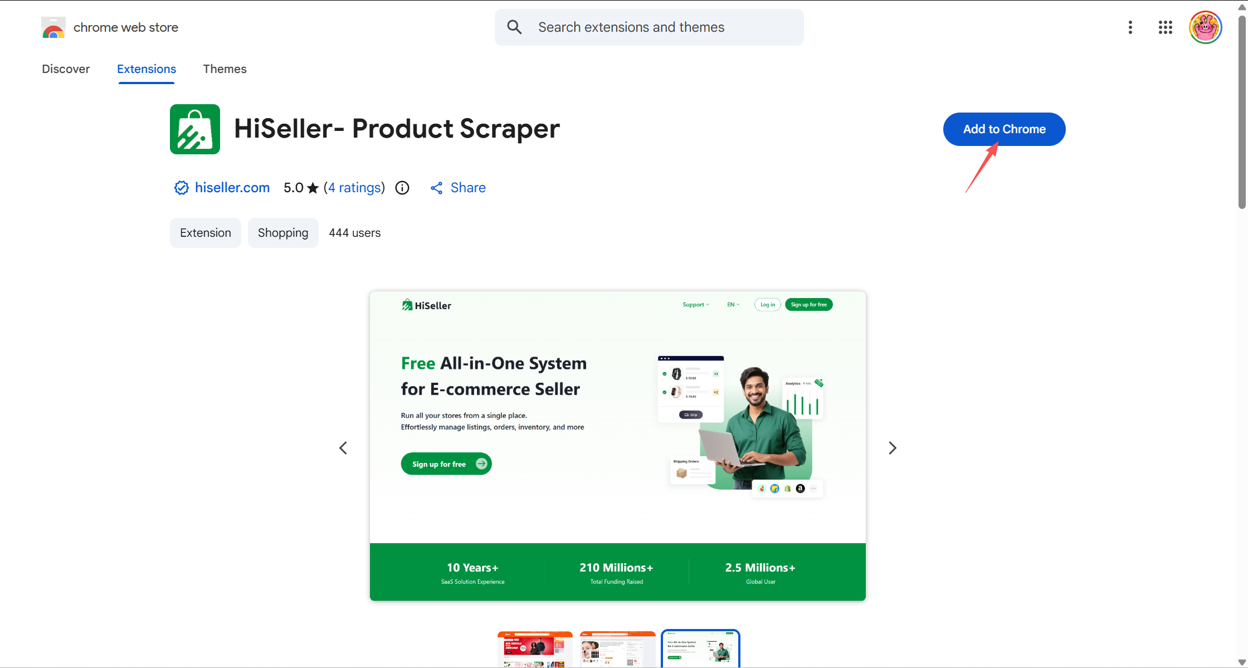The height and width of the screenshot is (668, 1248).
Task: Click the search magnifier icon
Action: (x=514, y=27)
